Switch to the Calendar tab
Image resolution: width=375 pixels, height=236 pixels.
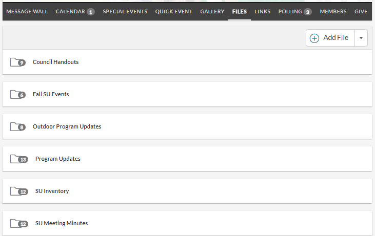coord(75,11)
